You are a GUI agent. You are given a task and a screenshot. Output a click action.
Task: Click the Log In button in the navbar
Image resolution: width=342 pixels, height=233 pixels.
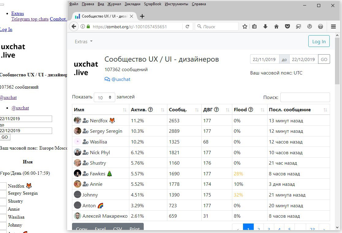point(319,41)
